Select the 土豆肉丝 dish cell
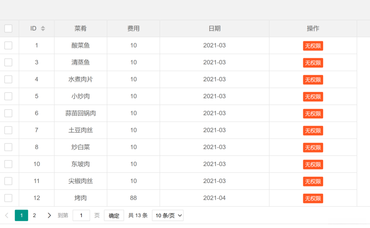The height and width of the screenshot is (228, 370). tap(81, 130)
